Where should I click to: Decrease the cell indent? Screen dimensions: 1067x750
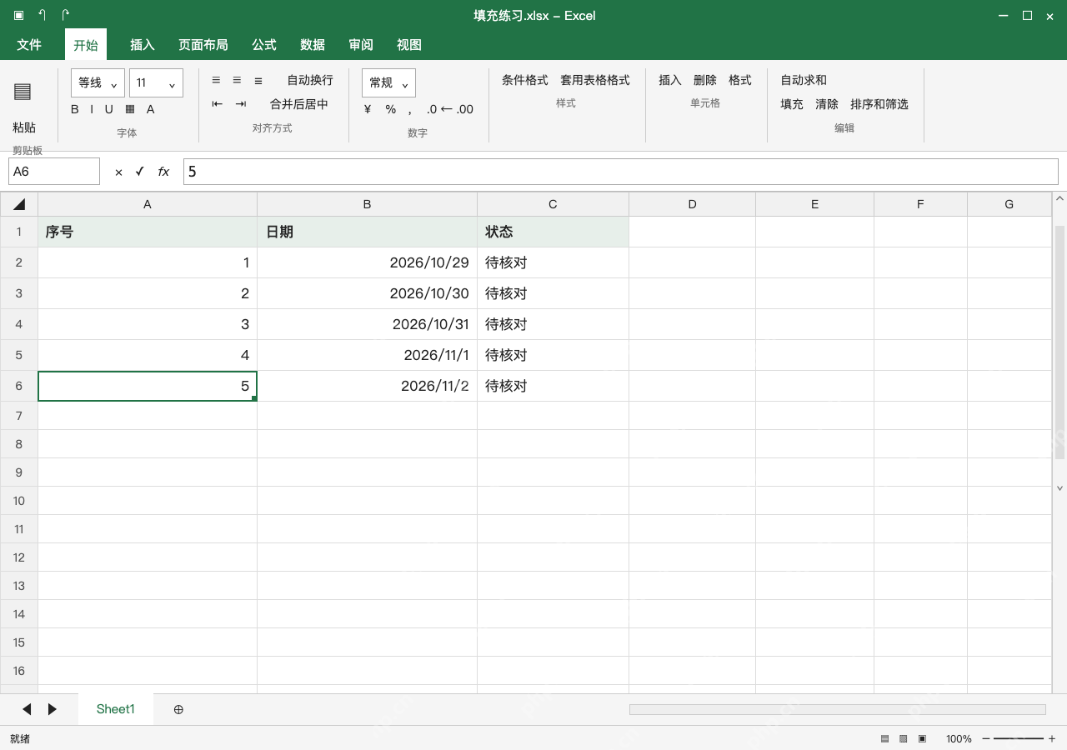218,104
